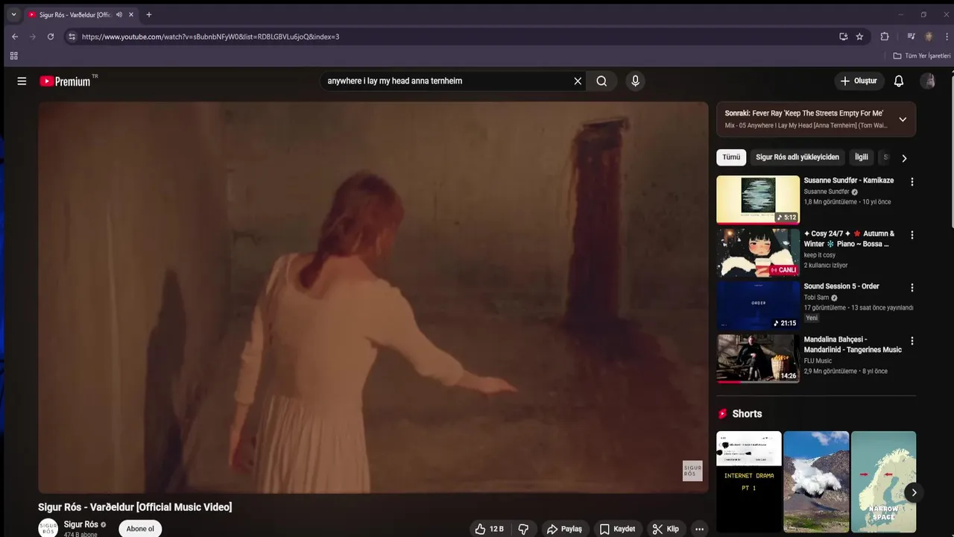Subscribe with the Abone ol button

click(x=140, y=529)
